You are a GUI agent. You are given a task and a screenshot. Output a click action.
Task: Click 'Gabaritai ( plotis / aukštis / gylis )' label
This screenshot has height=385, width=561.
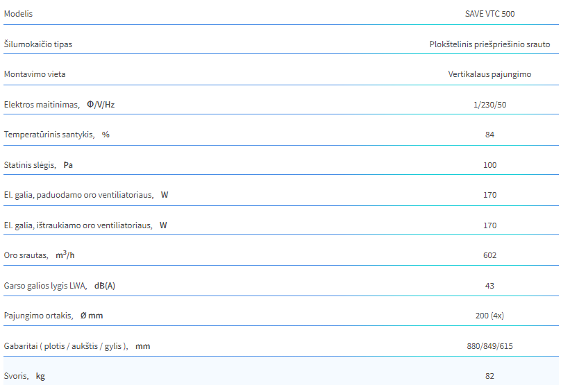[66, 346]
